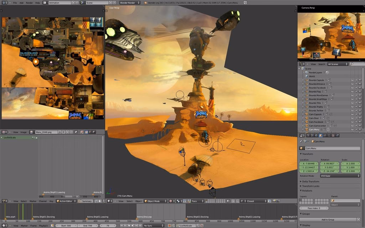Click the Add to Group button
Viewport: 365px width, 228px height.
click(x=328, y=219)
